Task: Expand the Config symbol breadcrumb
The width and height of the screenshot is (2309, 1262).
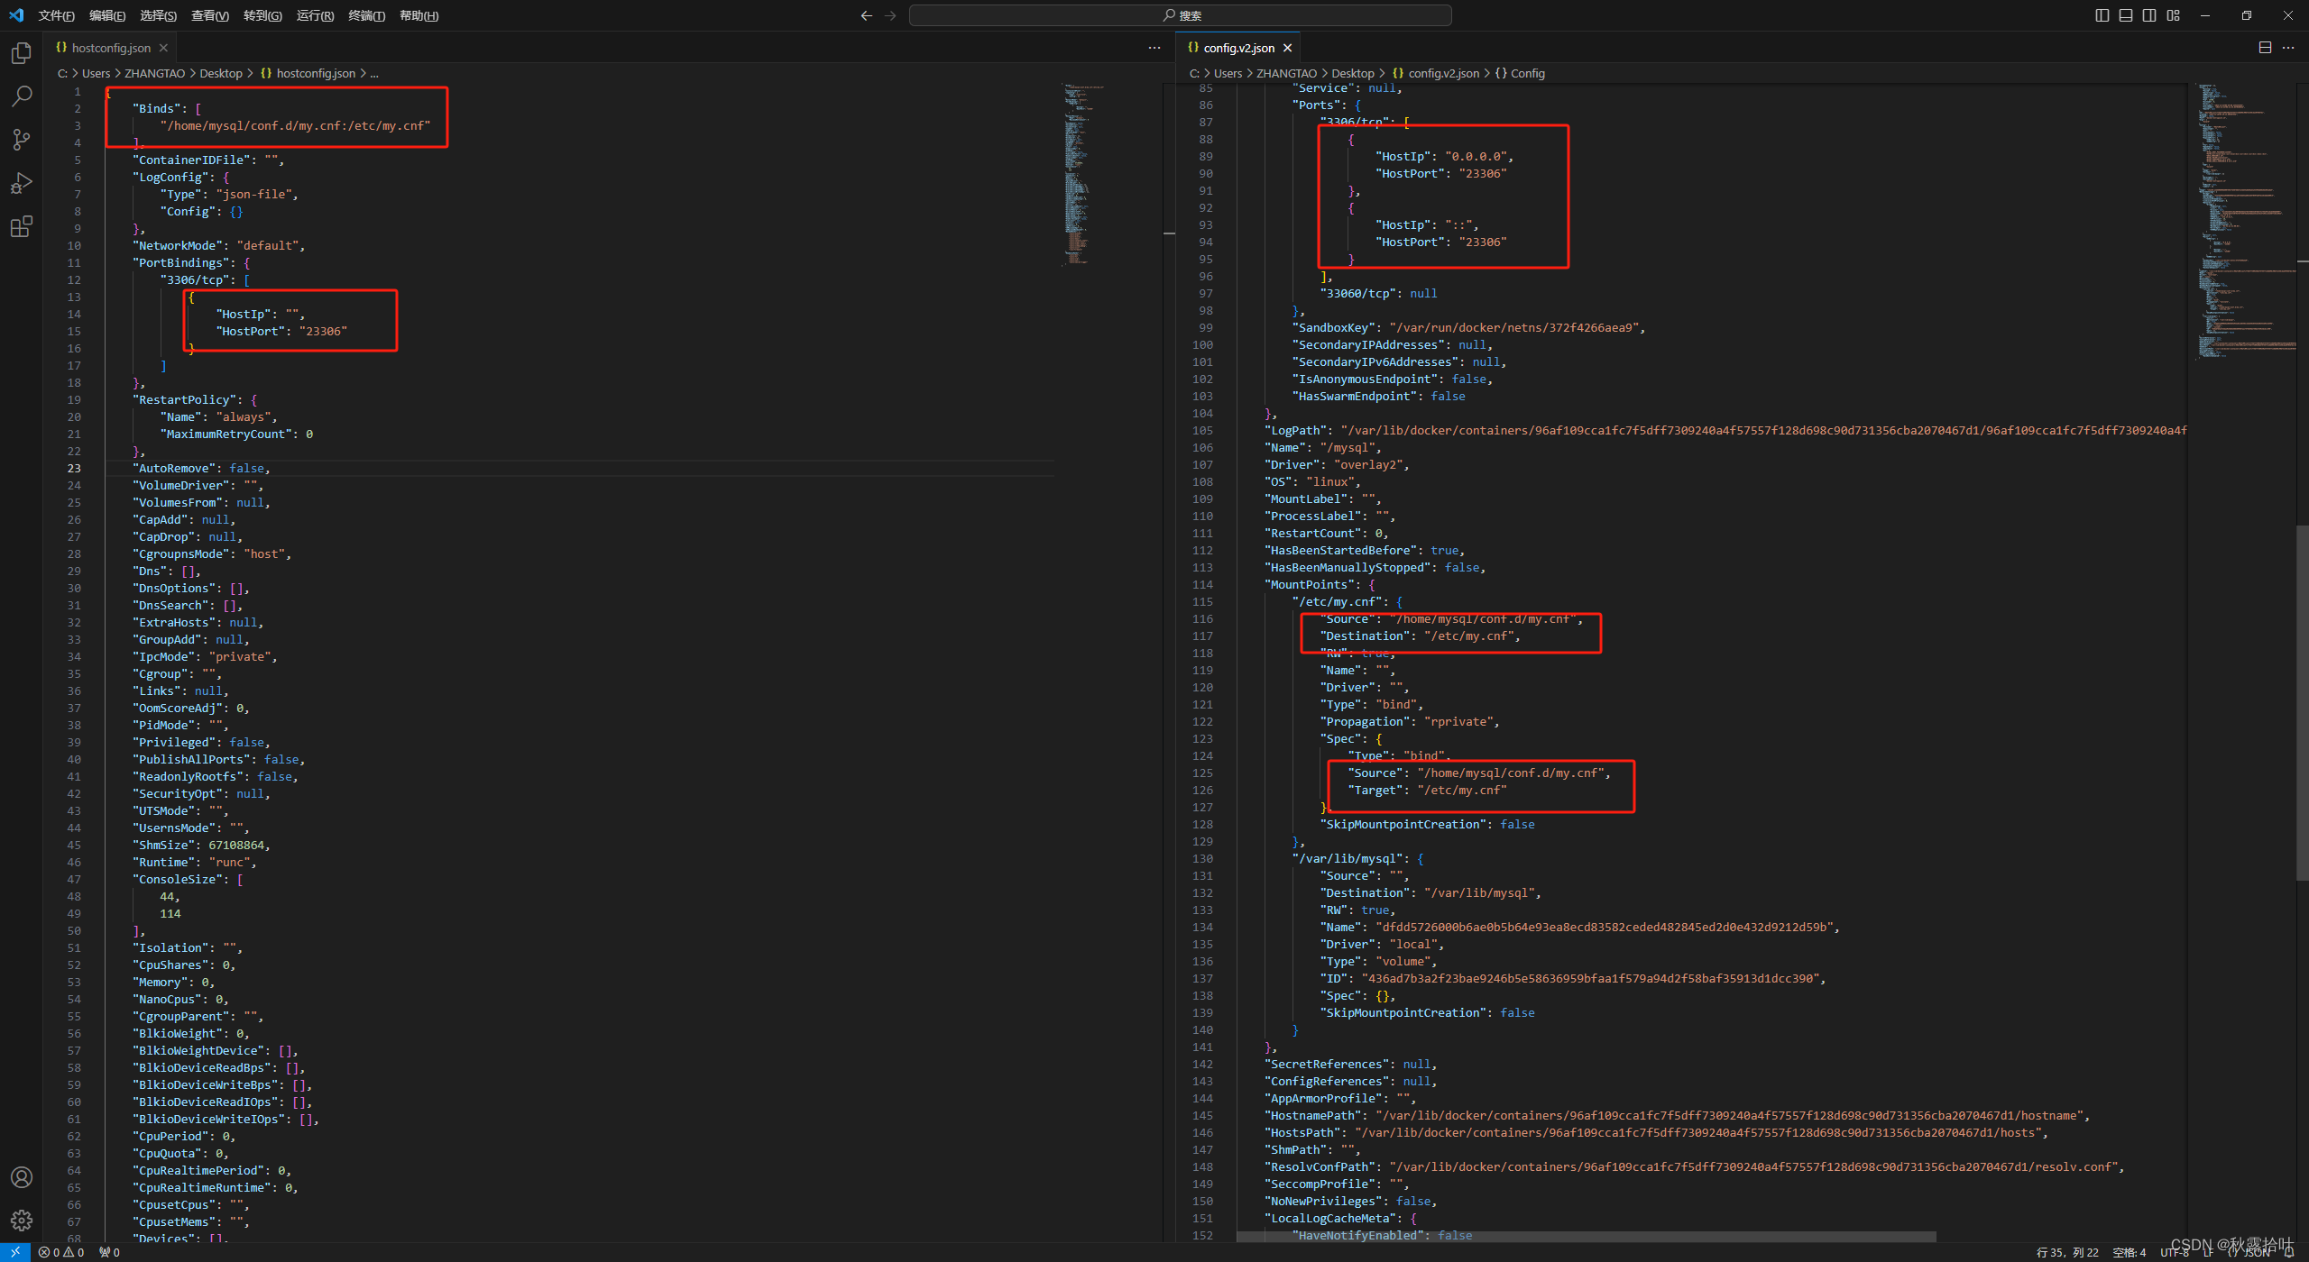Action: coord(1520,73)
